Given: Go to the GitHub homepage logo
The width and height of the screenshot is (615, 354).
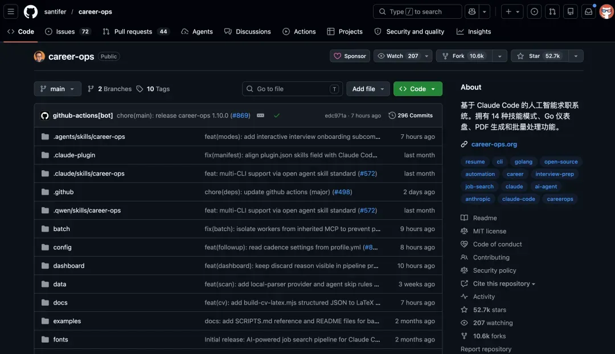Looking at the screenshot, I should (x=31, y=12).
